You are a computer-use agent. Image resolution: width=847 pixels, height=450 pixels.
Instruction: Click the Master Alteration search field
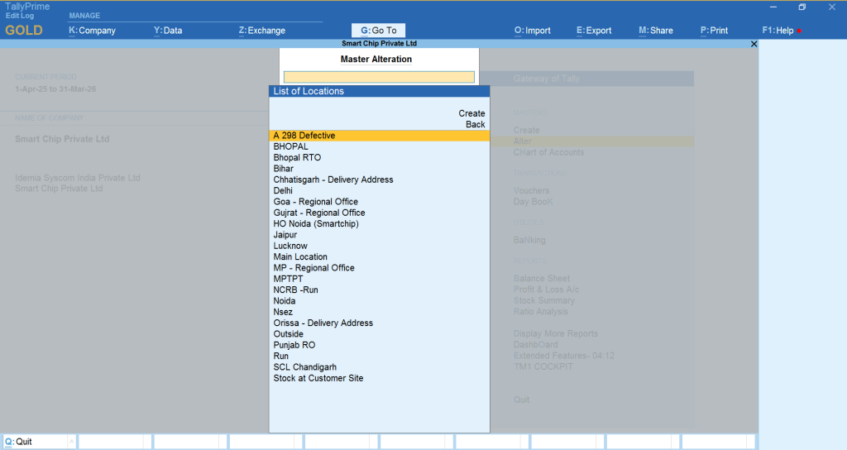click(379, 77)
